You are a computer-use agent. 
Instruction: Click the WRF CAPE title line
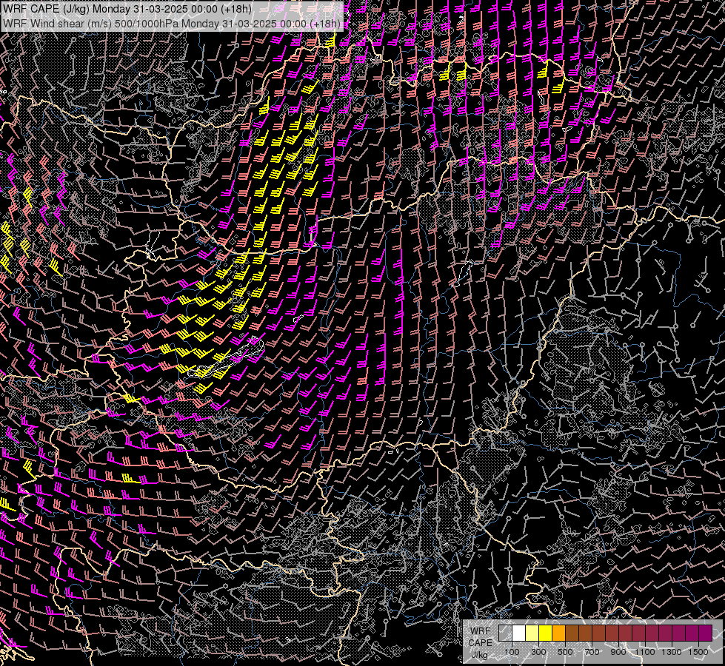(127, 10)
